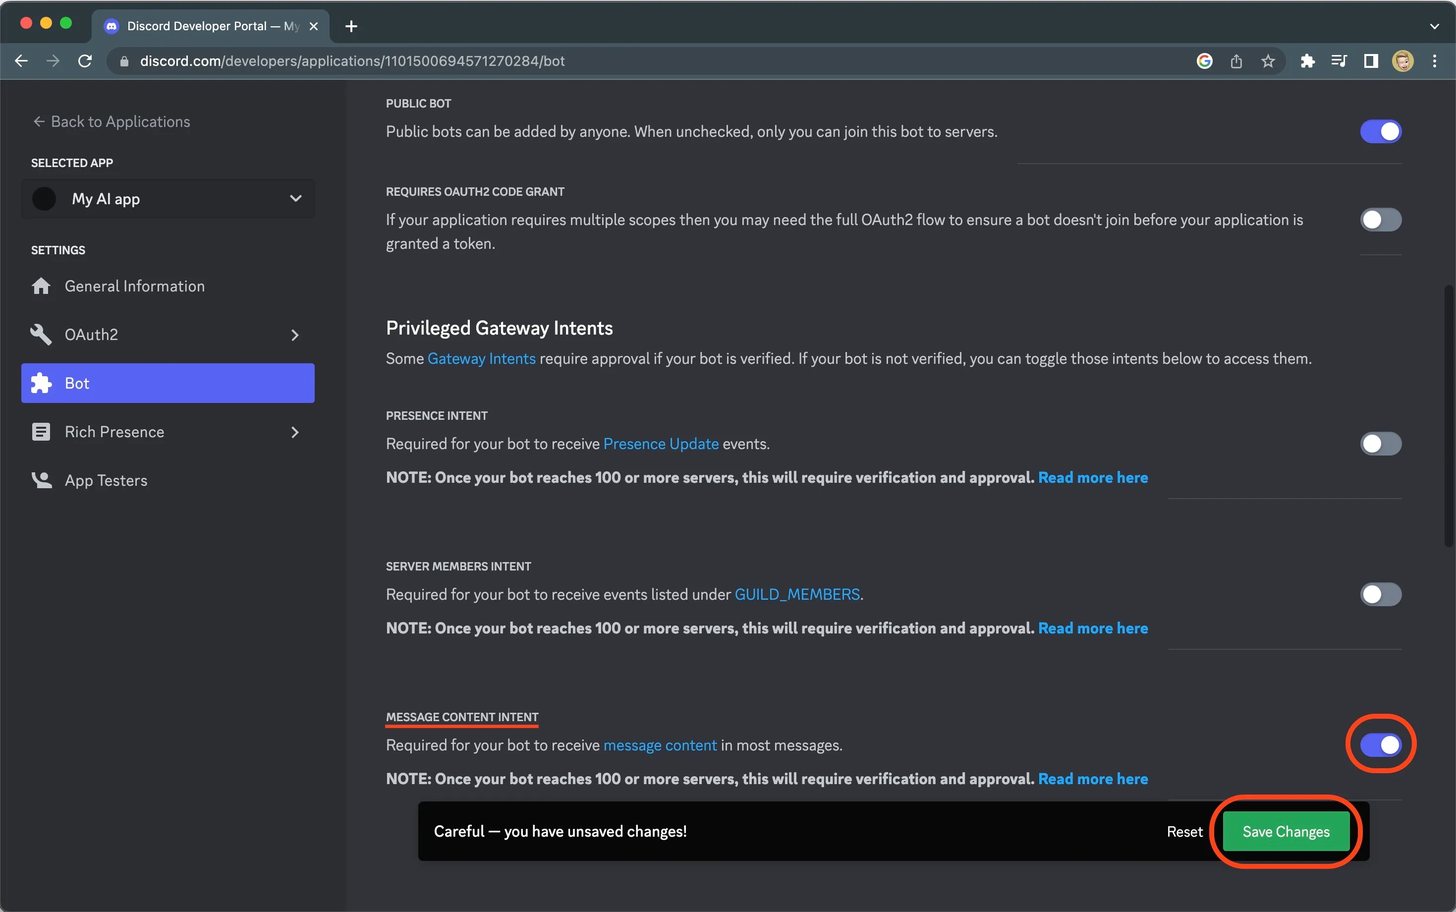Click the tab search chevron
The image size is (1456, 912).
(x=1434, y=26)
